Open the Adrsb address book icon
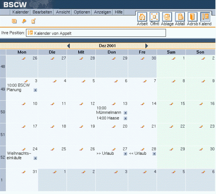This screenshot has width=216, height=194. pyautogui.click(x=192, y=17)
